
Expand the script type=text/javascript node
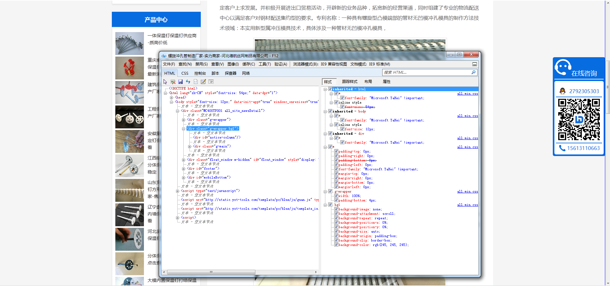pyautogui.click(x=178, y=191)
